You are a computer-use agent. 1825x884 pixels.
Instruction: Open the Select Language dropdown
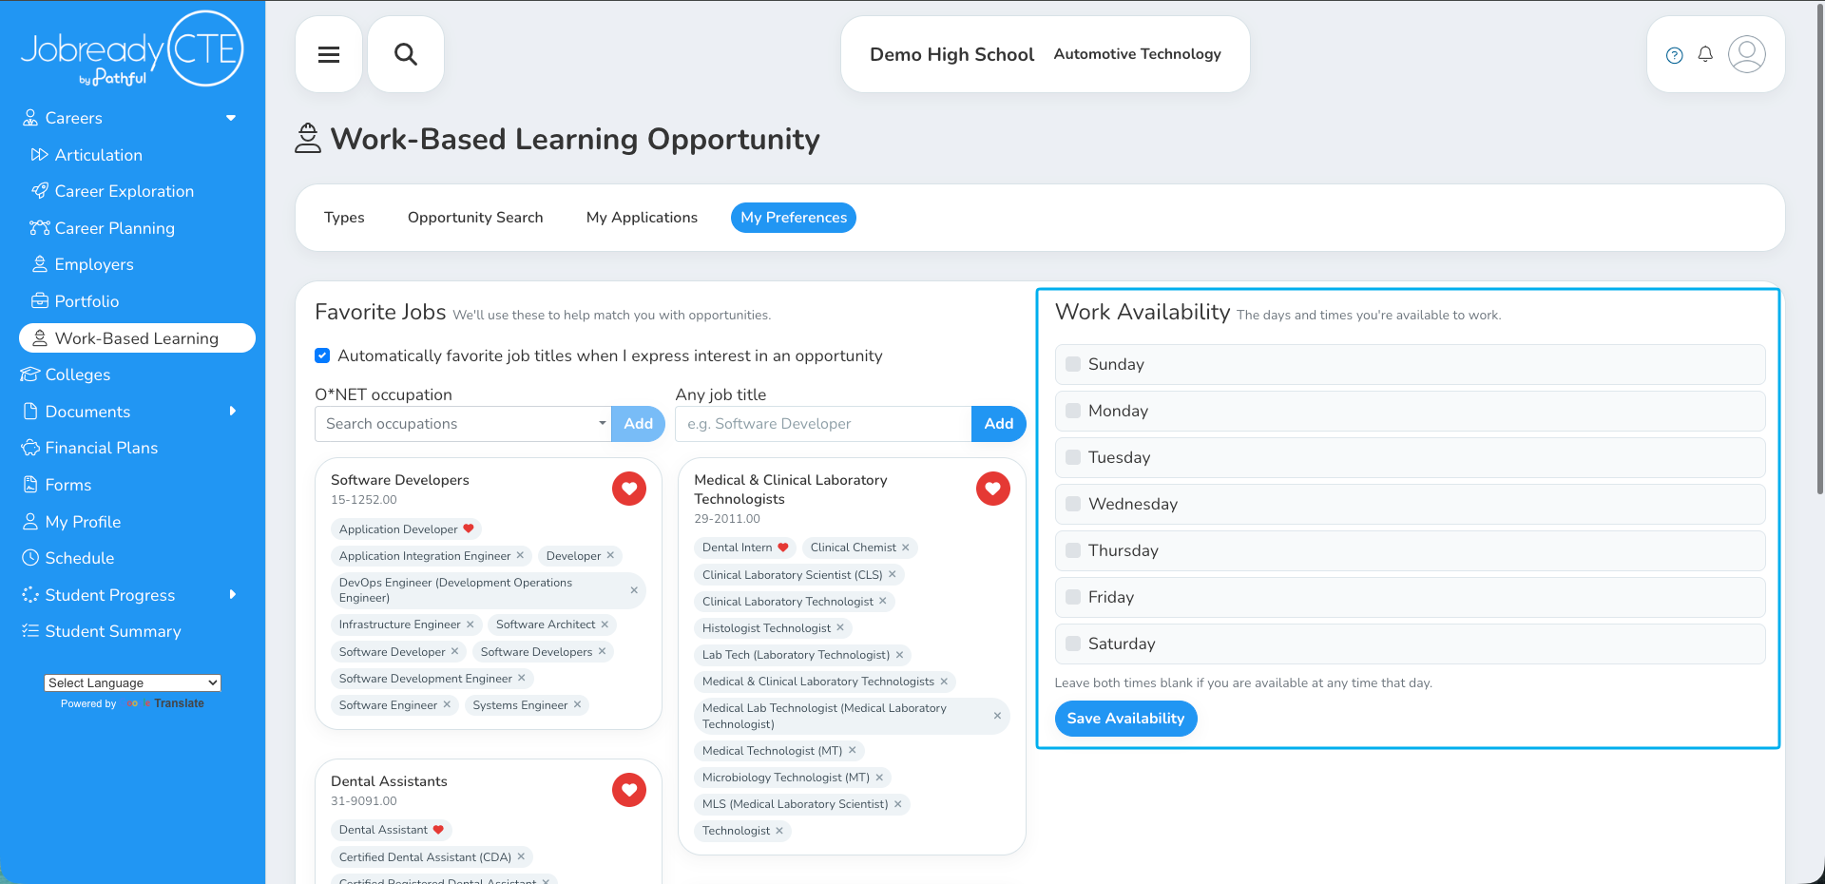click(132, 682)
